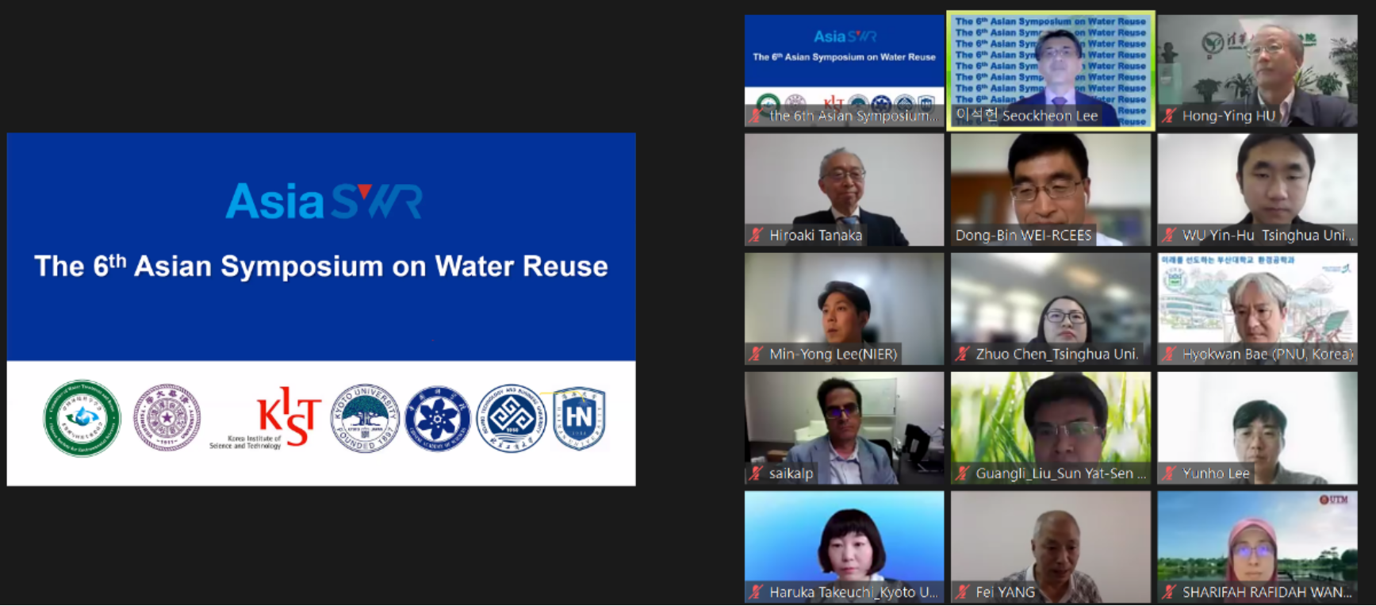Click muted mic icon beside Min-Yong Lee(NIER)
This screenshot has height=606, width=1376.
[x=757, y=354]
